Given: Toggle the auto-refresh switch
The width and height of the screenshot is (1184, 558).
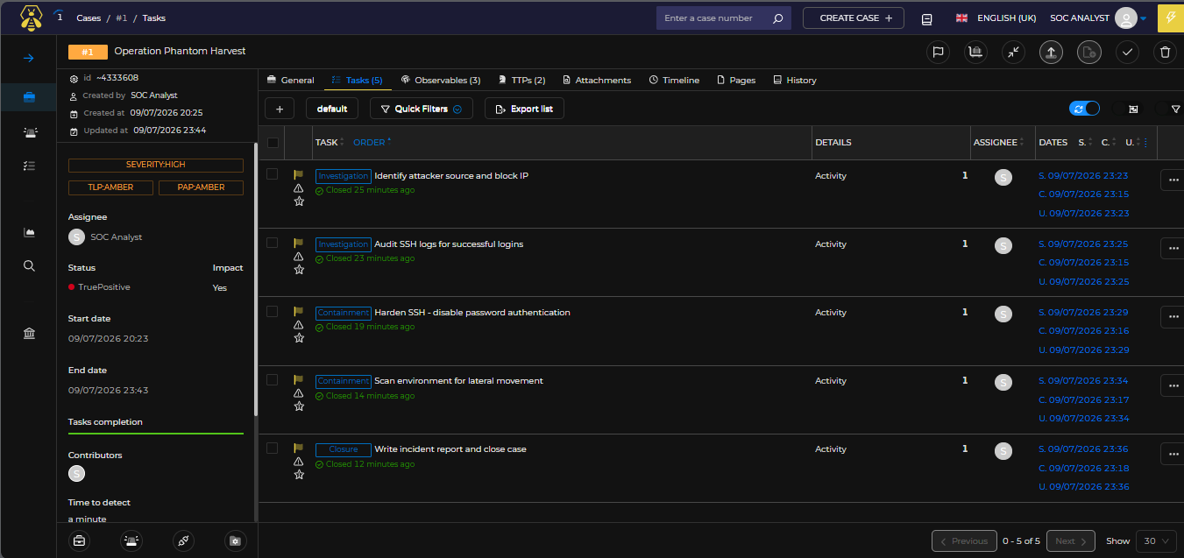Looking at the screenshot, I should [x=1084, y=109].
